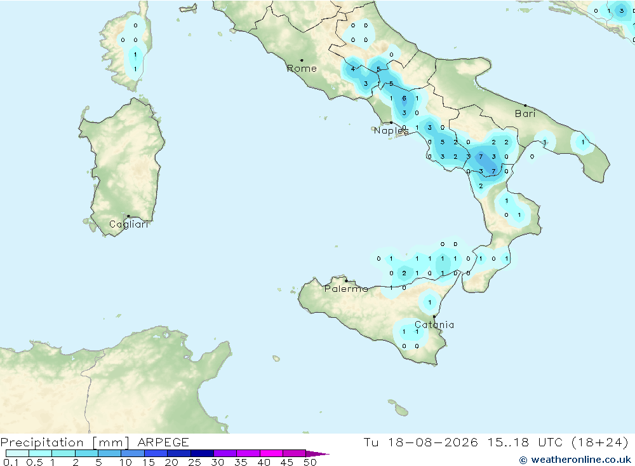Click the black dot marking Bari
Image resolution: width=635 pixels, height=466 pixels.
point(525,106)
